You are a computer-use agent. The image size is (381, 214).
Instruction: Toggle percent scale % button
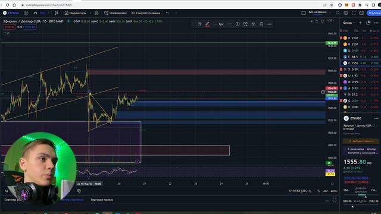(x=319, y=191)
